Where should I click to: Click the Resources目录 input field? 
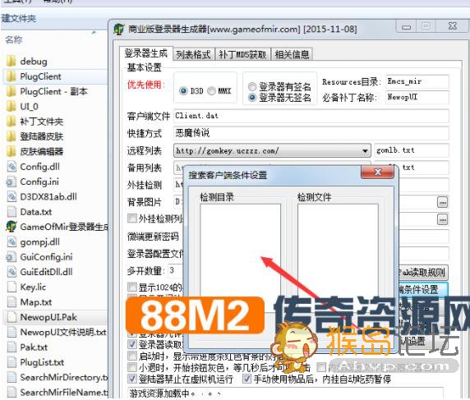click(x=417, y=81)
